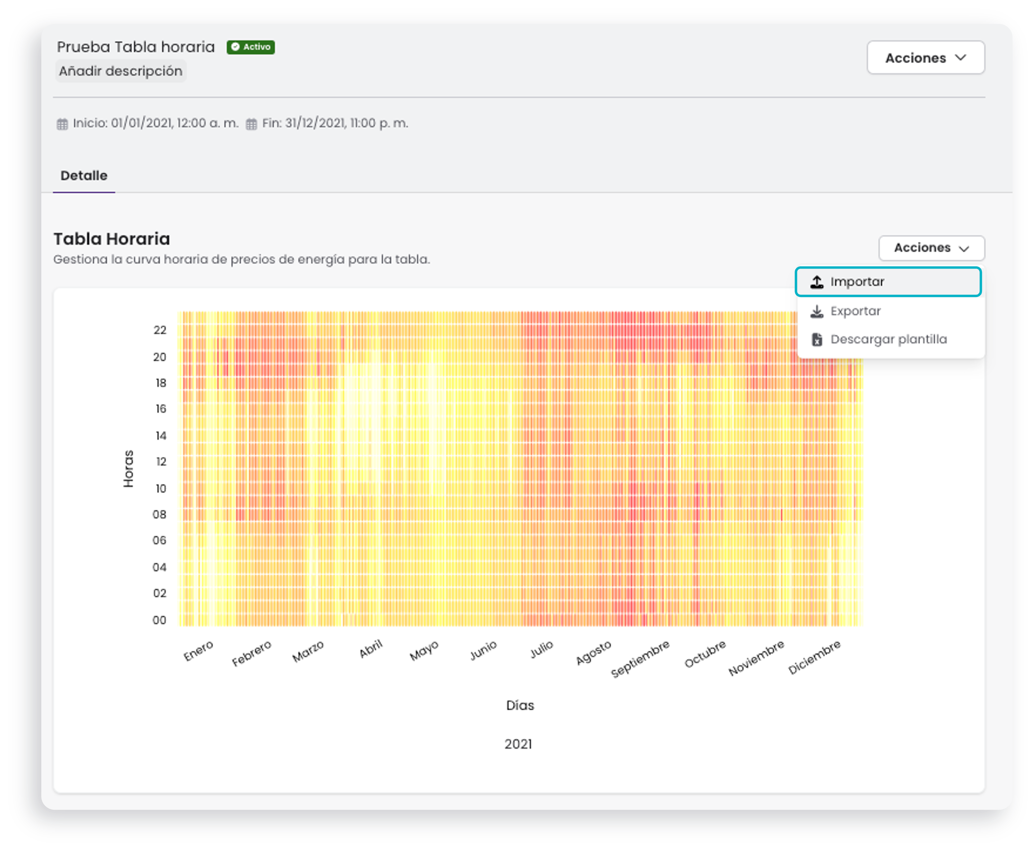The height and width of the screenshot is (852, 1036).
Task: Select Importar from the menu
Action: (887, 282)
